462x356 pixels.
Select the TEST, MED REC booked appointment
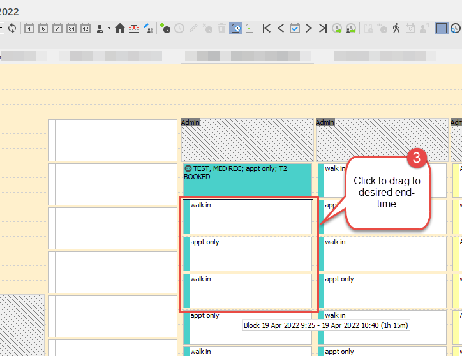[247, 179]
